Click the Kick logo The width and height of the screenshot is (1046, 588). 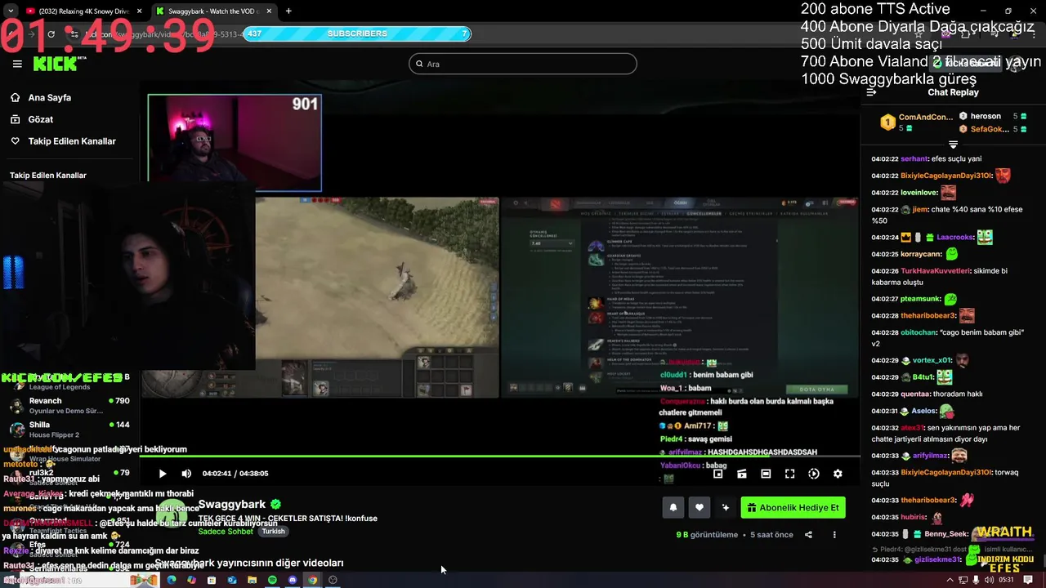click(x=56, y=64)
